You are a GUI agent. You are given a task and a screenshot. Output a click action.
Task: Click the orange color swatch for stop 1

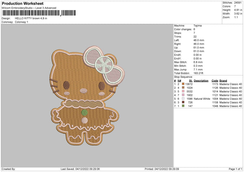pyautogui.click(x=183, y=84)
